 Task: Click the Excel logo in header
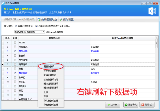coord(152,11)
